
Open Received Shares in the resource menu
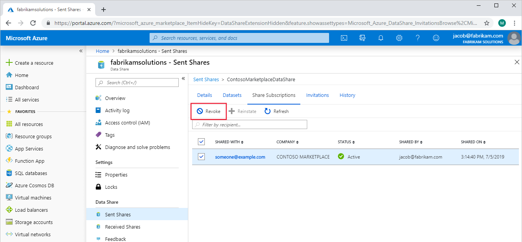click(122, 227)
